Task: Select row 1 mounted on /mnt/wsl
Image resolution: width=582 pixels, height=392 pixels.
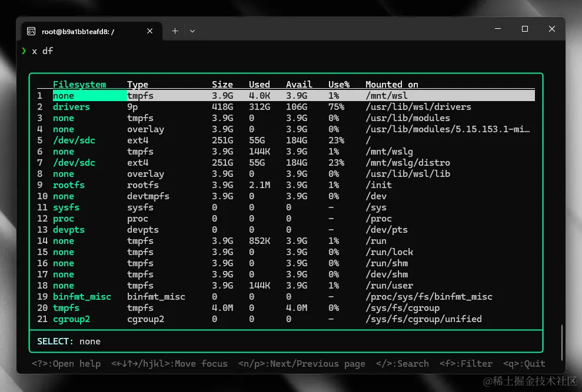Action: coord(286,96)
